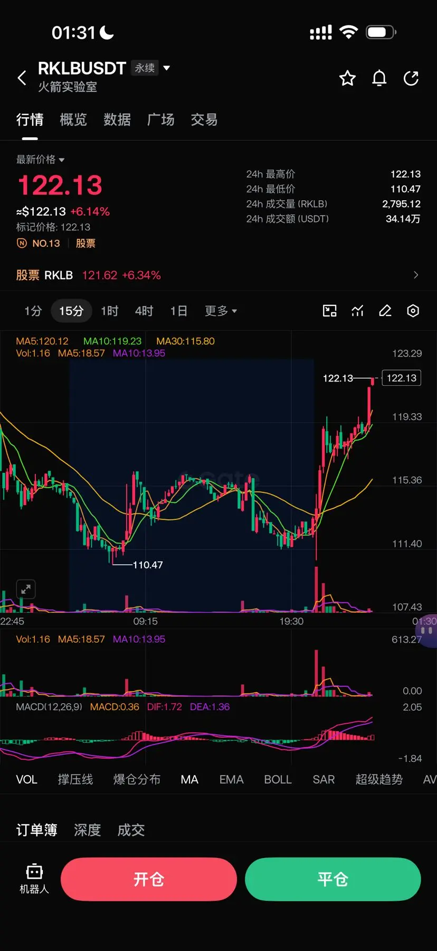Select the 1时 timeframe
437x951 pixels.
tap(110, 311)
